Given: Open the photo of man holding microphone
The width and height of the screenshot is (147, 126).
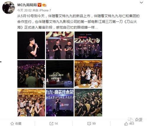Looking at the screenshot, I should (31, 45).
